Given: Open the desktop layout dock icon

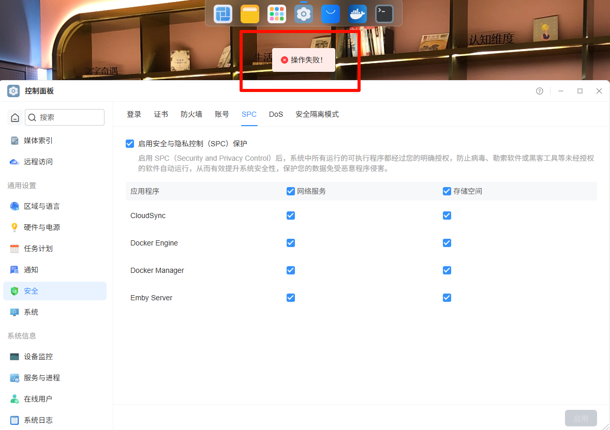Looking at the screenshot, I should coord(223,14).
